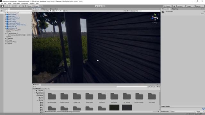Open Inspector settings gear for Structures1
Image resolution: width=205 pixels, height=115 pixels.
[204, 11]
